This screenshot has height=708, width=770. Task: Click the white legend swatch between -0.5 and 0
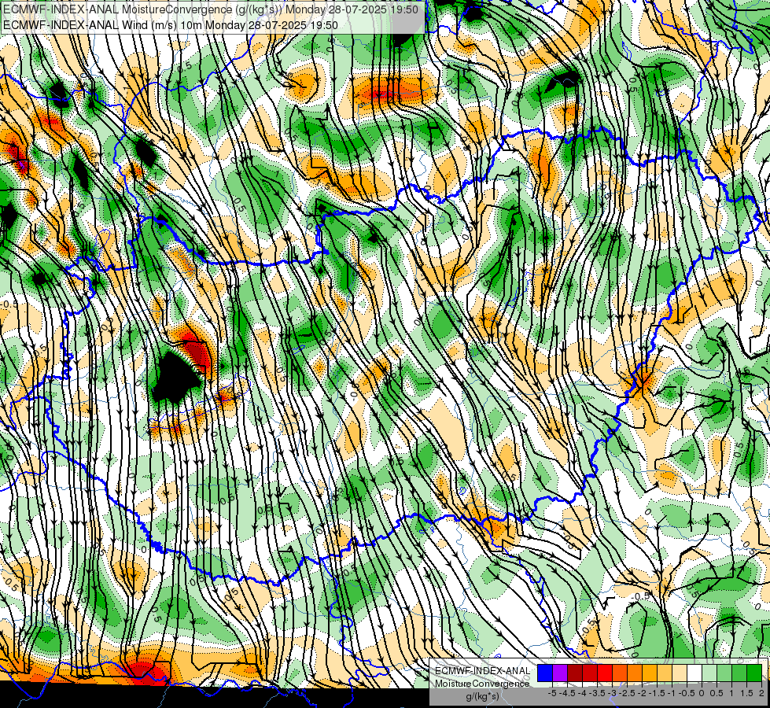[x=694, y=673]
